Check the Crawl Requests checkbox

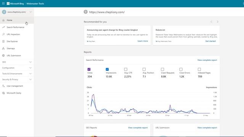[x=162, y=69]
